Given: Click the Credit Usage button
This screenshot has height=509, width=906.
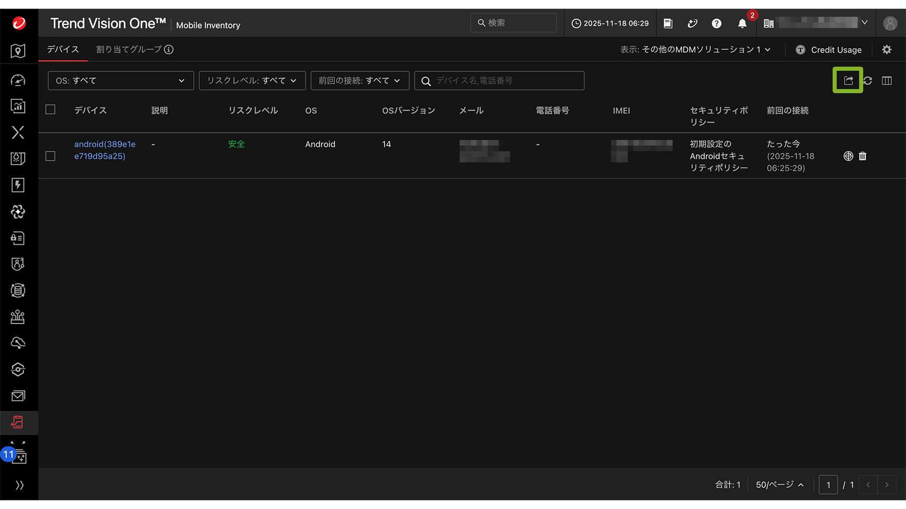Looking at the screenshot, I should [829, 50].
